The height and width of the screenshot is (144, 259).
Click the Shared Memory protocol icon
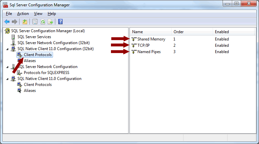pos(134,39)
